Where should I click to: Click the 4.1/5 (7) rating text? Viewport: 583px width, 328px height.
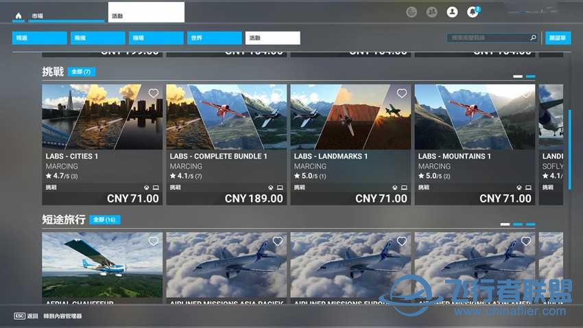186,176
